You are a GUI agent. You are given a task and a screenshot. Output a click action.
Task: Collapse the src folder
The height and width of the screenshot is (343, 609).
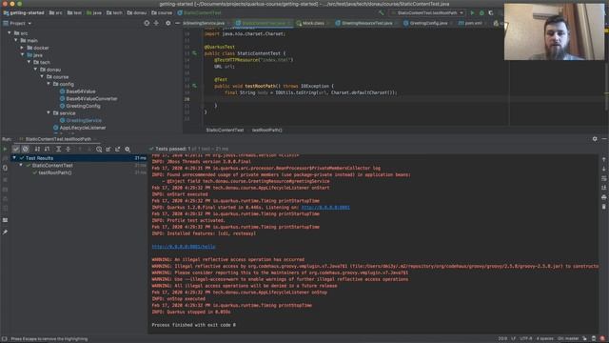click(10, 33)
